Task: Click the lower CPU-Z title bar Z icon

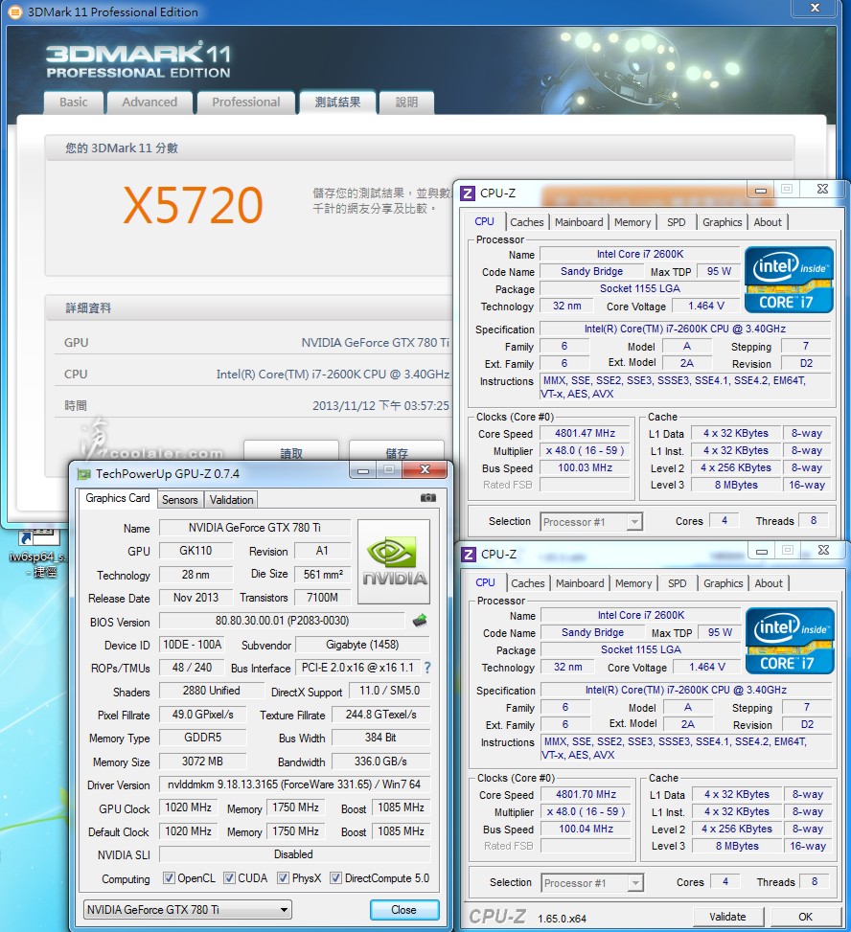Action: click(x=469, y=555)
